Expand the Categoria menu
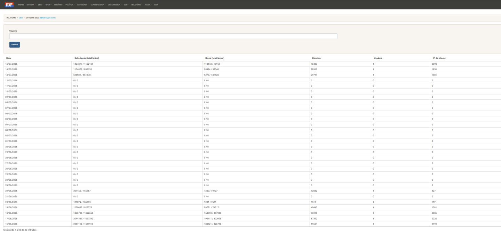This screenshot has height=244, width=501. [x=83, y=5]
